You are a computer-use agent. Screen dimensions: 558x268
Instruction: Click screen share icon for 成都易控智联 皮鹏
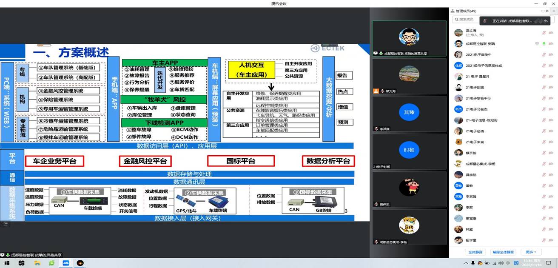click(537, 43)
